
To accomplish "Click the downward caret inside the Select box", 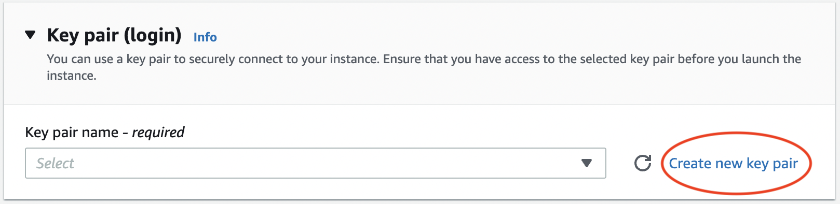I will click(x=587, y=163).
